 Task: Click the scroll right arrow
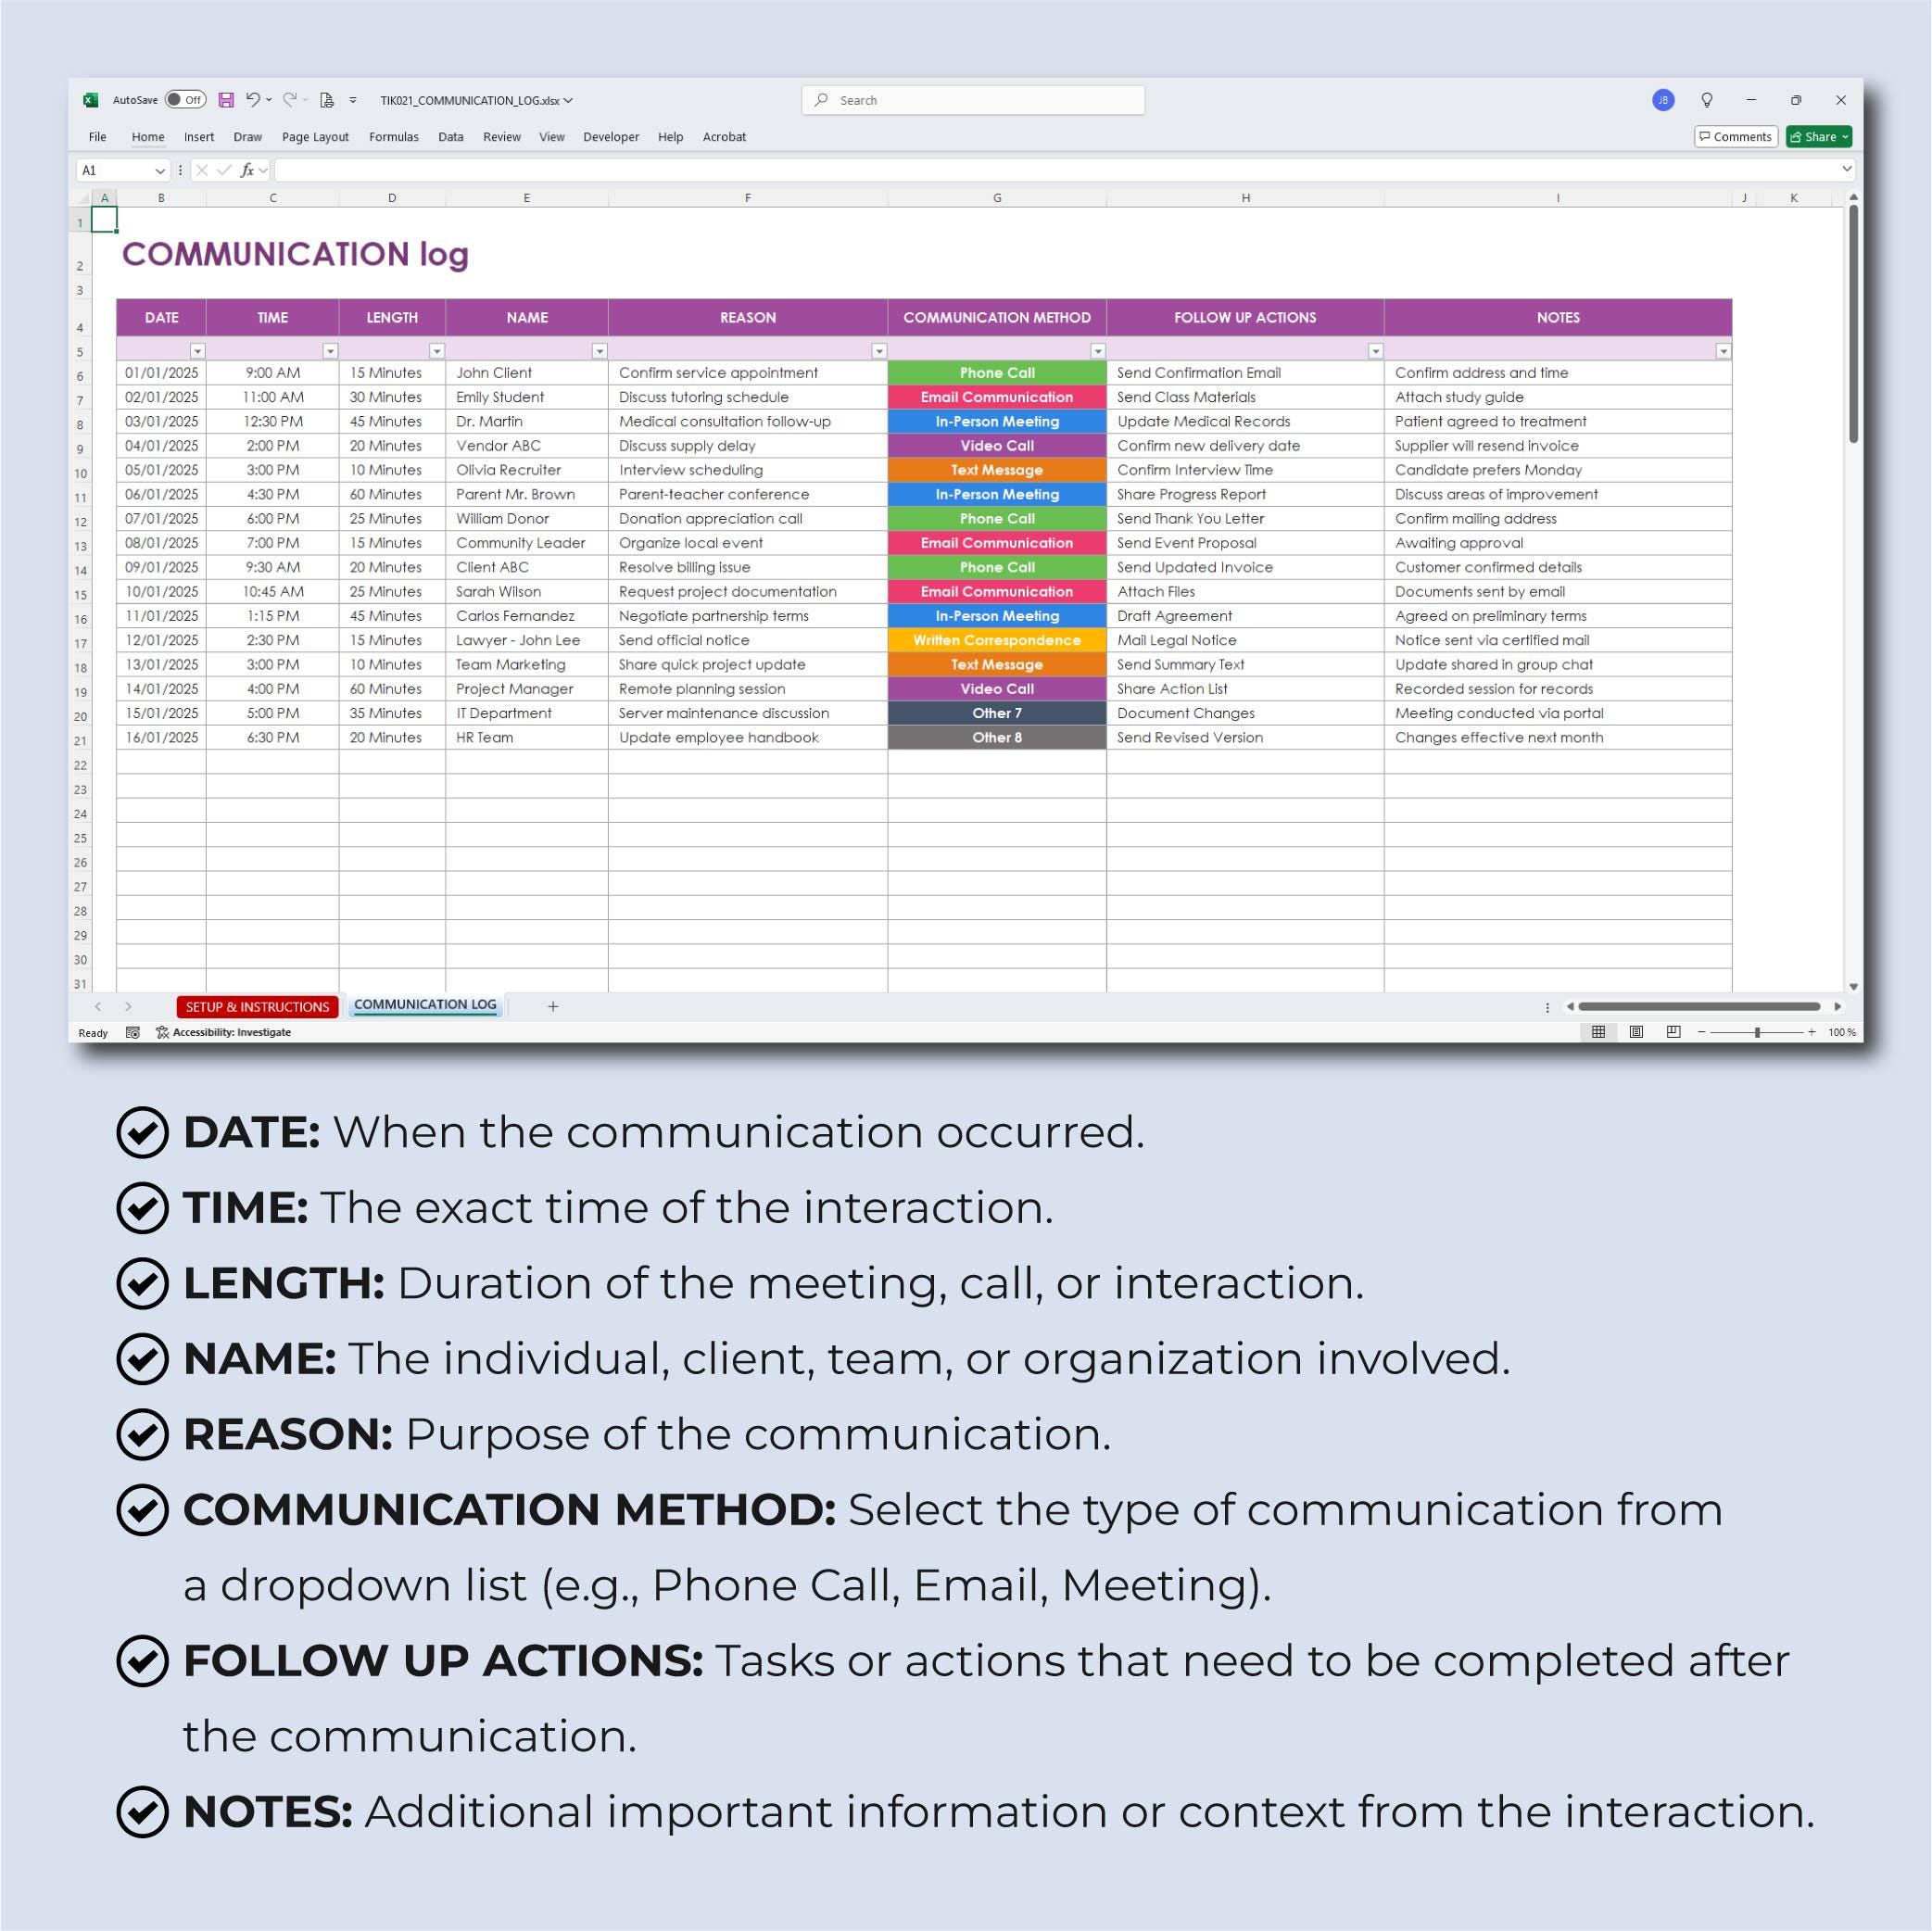(1838, 1007)
